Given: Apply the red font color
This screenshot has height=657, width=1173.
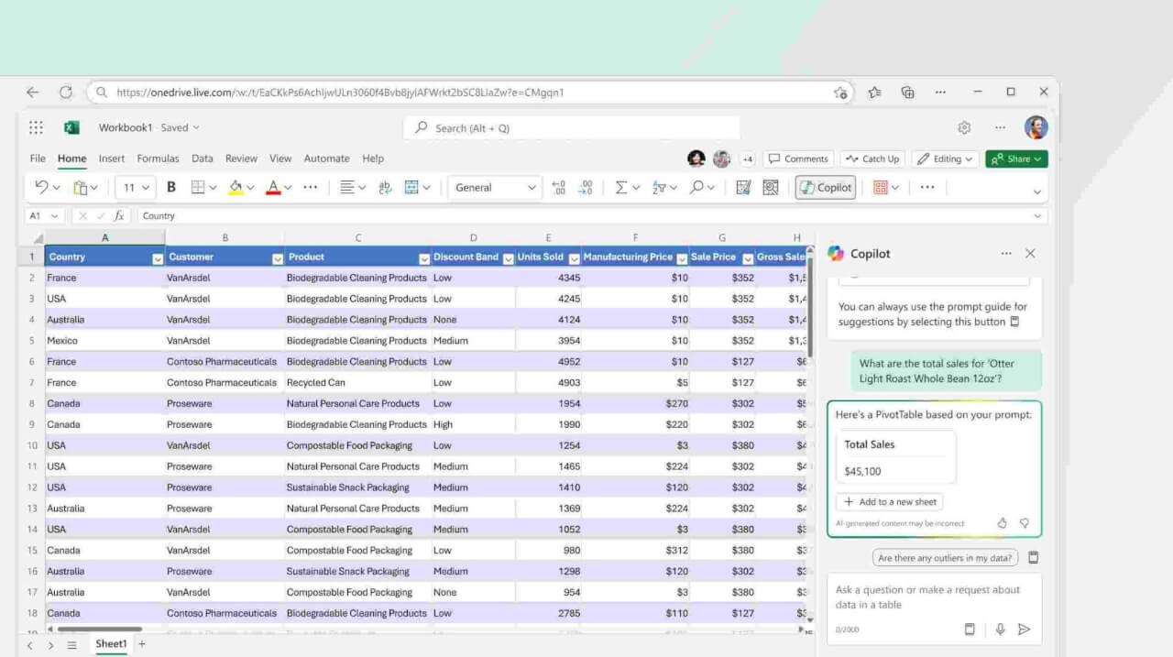Looking at the screenshot, I should [272, 187].
